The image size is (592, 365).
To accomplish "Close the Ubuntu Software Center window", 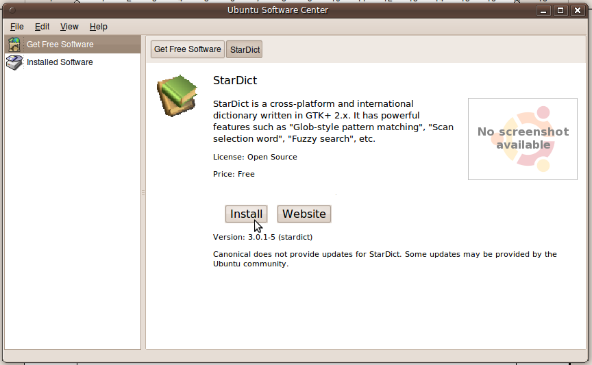I will coord(578,10).
